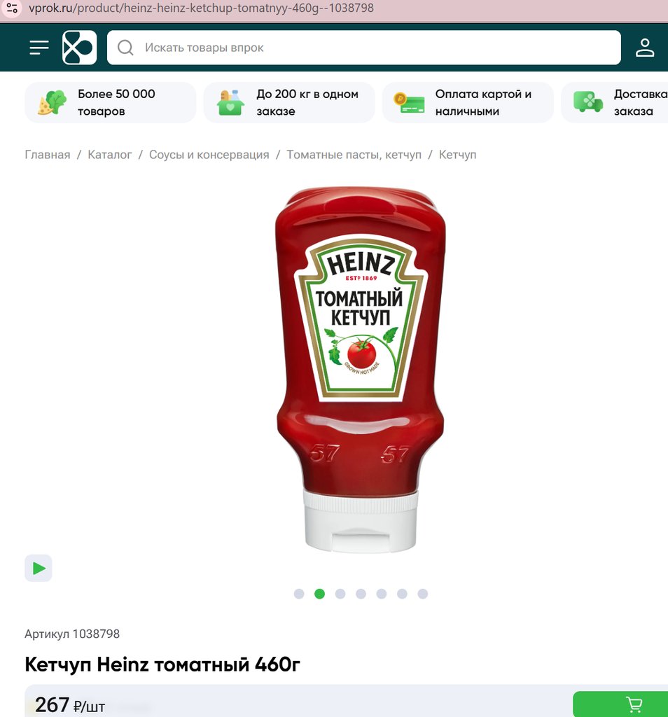Select the last image carousel dot

(422, 594)
